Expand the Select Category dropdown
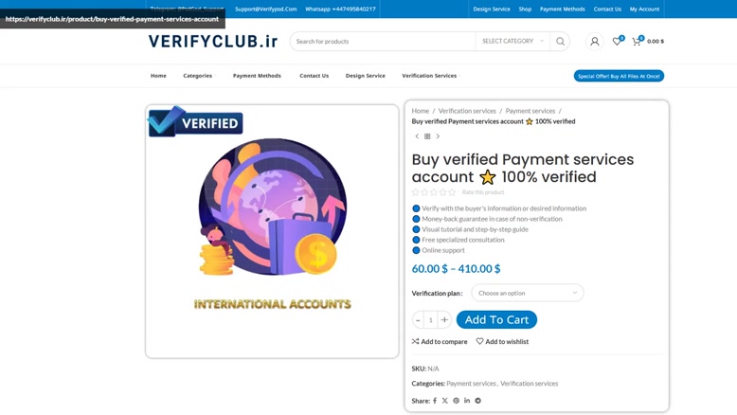 [x=512, y=42]
